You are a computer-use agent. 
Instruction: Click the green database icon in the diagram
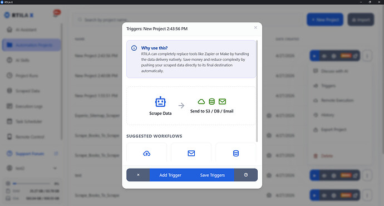212,101
